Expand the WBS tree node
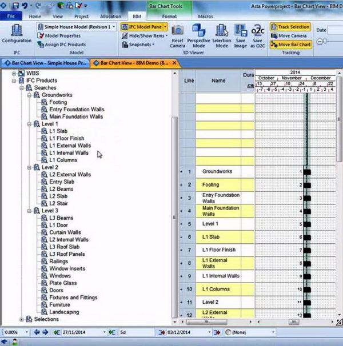The image size is (343, 346). click(x=14, y=73)
